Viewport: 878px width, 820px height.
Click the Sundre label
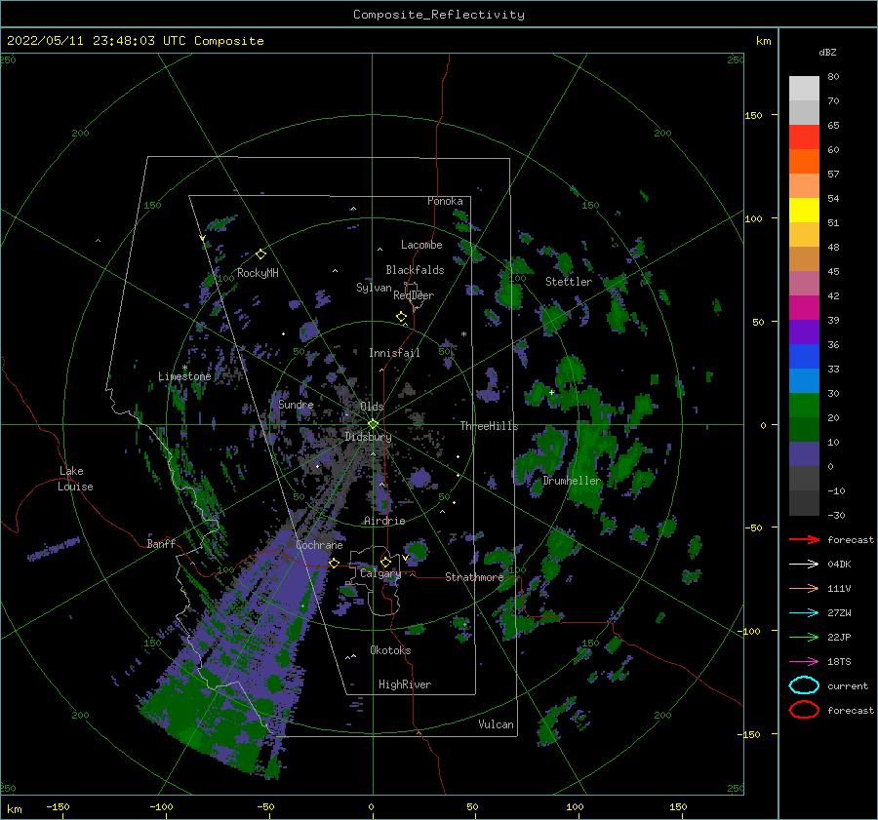coord(296,404)
